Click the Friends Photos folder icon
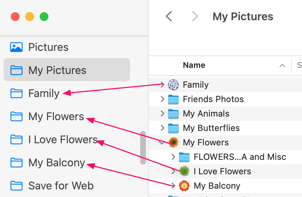This screenshot has height=197, width=302. coord(173,99)
